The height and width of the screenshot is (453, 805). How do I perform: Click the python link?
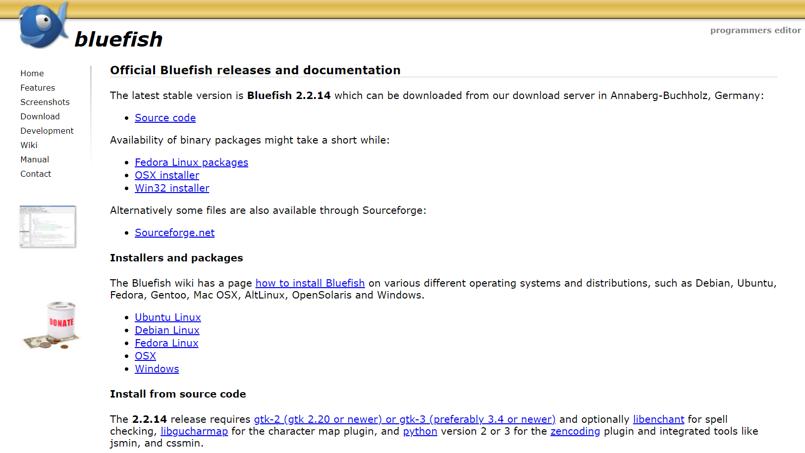[x=420, y=431]
